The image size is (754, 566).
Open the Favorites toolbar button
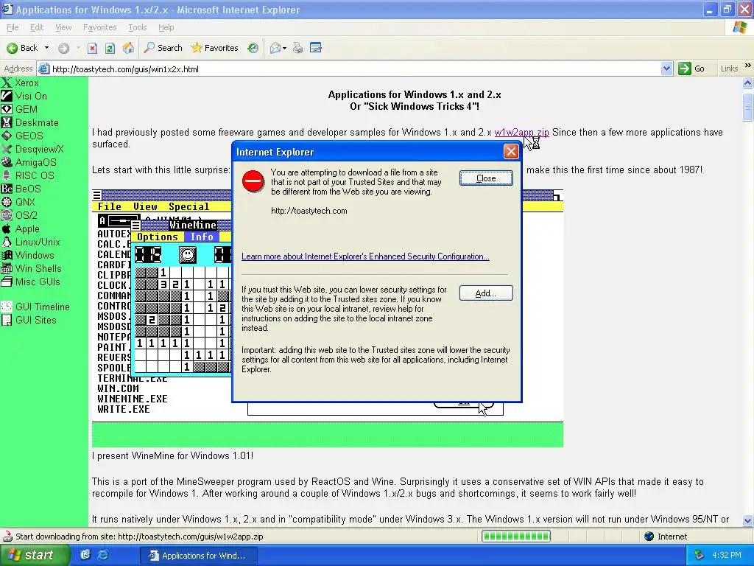point(215,48)
